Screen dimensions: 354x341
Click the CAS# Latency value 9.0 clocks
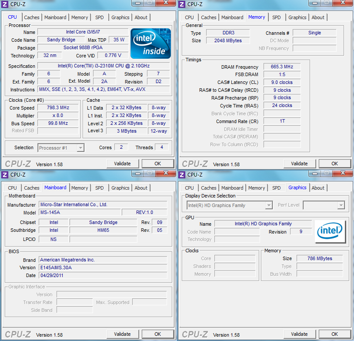(282, 82)
